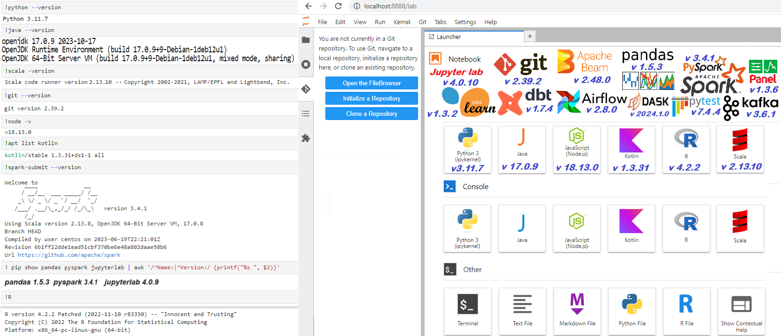This screenshot has width=781, height=336.
Task: Click Open the FileBrowser button
Action: 372,83
